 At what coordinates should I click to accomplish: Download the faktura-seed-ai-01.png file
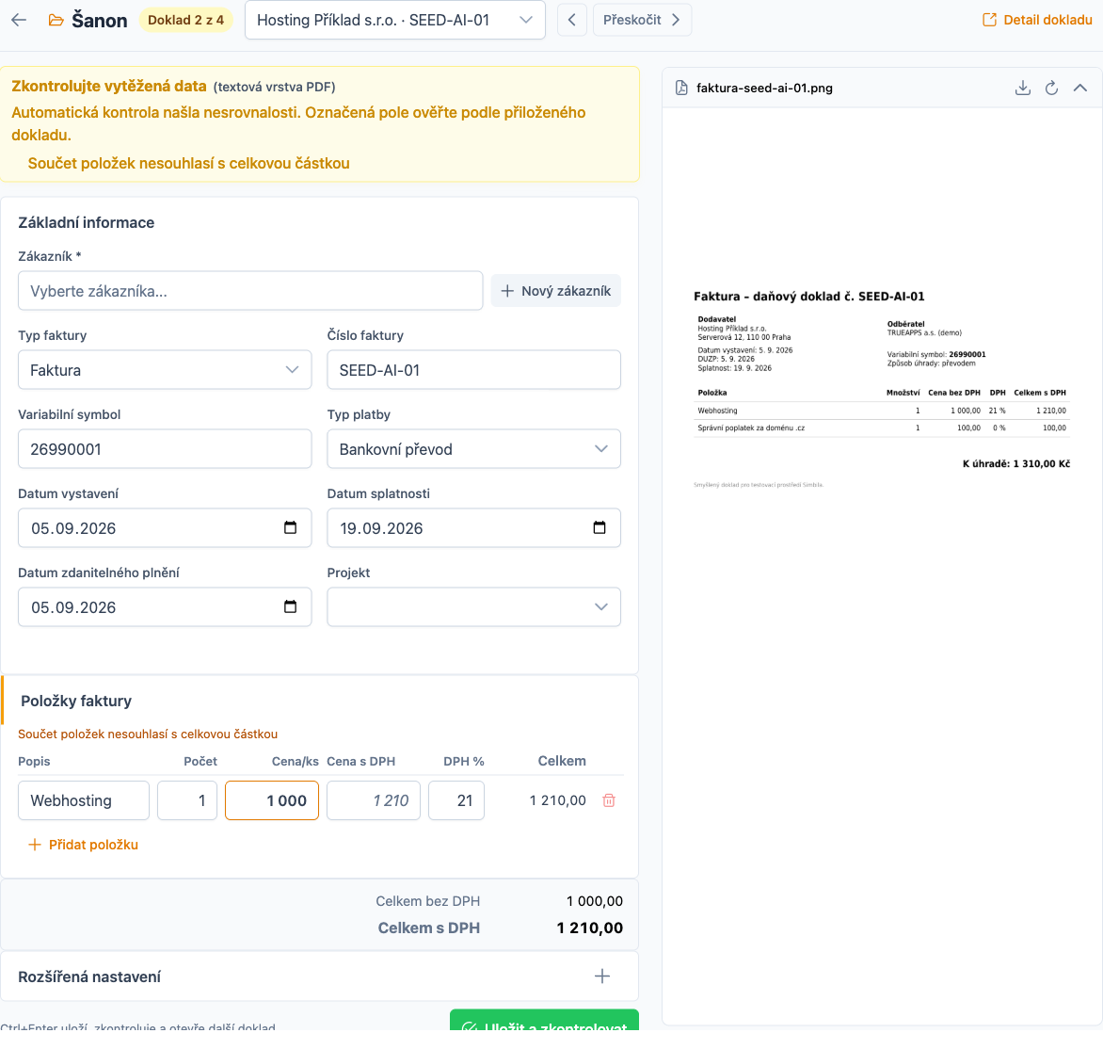1023,88
